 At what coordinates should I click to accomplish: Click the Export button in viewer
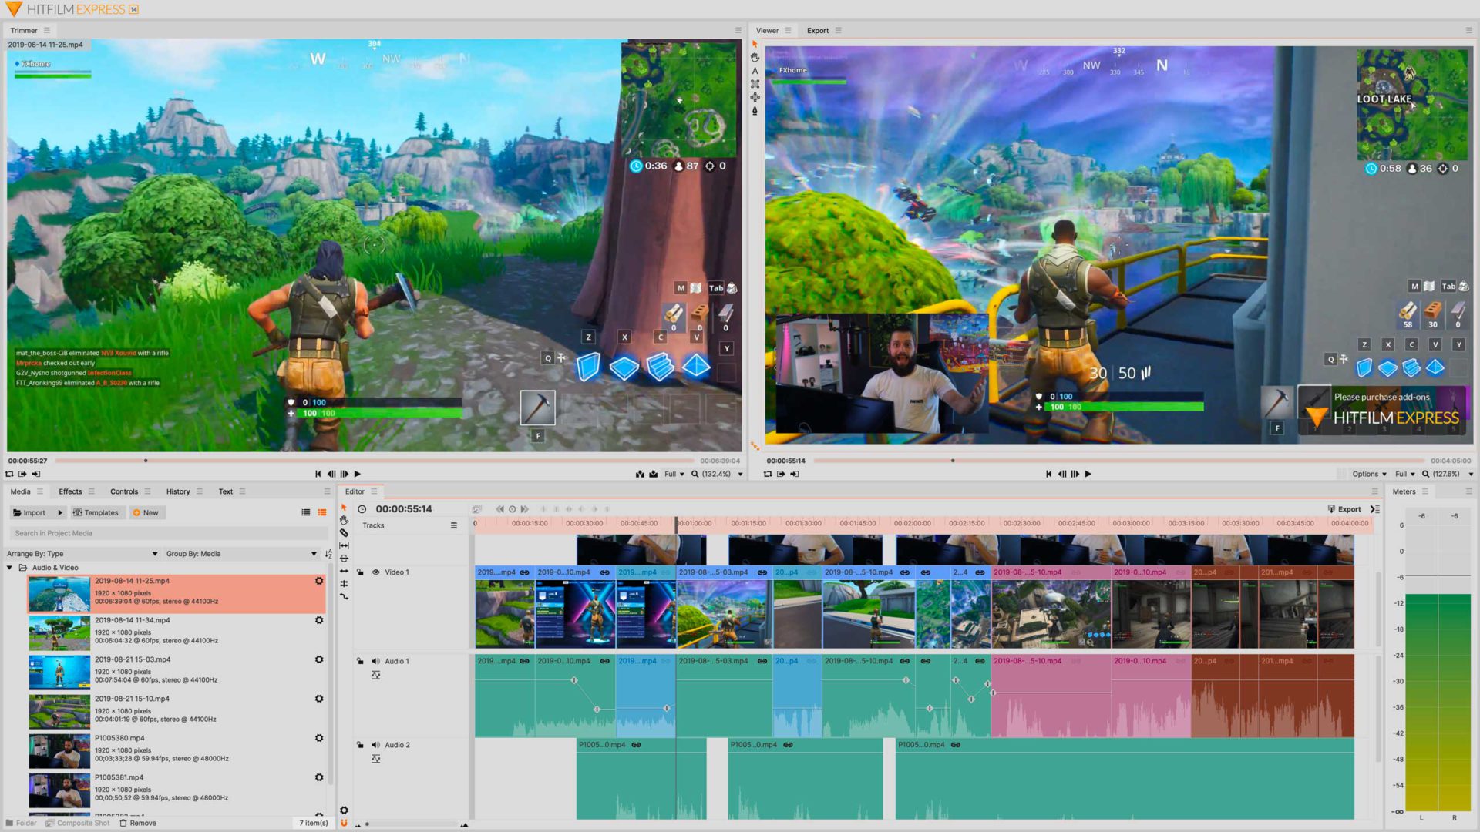point(819,31)
